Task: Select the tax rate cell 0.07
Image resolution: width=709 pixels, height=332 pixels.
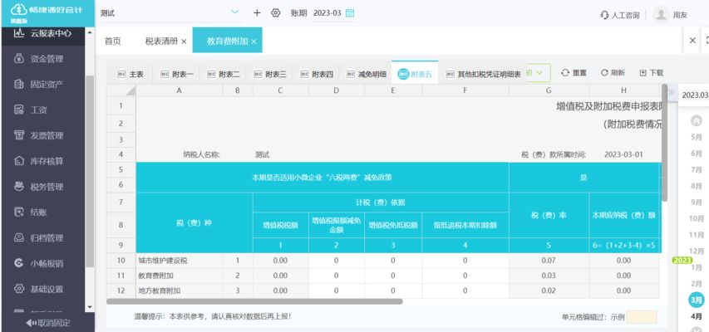Action: (549, 261)
